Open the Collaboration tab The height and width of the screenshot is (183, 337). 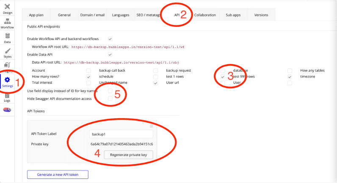[x=205, y=15]
